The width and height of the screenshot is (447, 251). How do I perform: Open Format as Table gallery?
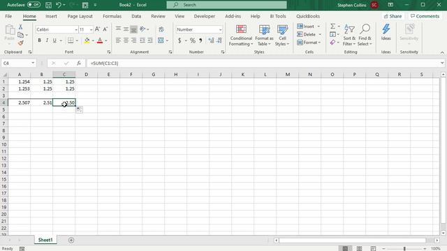(x=264, y=36)
